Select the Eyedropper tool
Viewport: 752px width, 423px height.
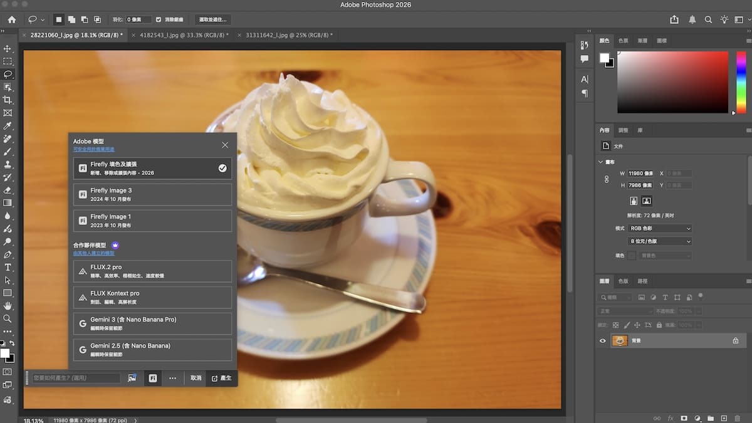pos(8,126)
